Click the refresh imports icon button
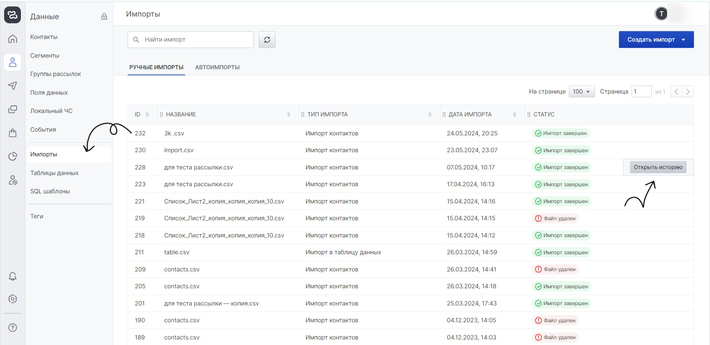This screenshot has width=710, height=345. coord(267,40)
